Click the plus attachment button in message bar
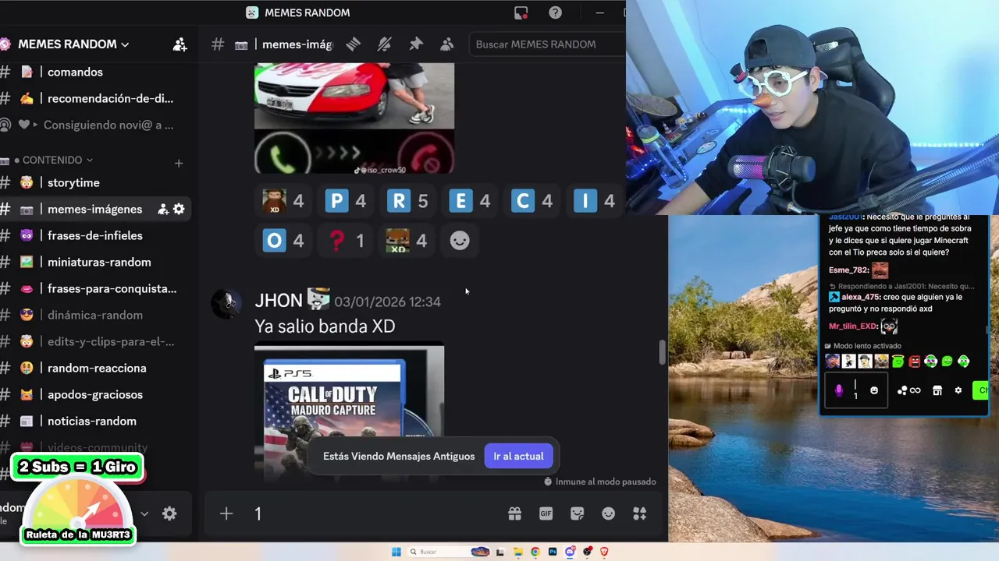Screen dimensions: 999x561 click(x=226, y=513)
